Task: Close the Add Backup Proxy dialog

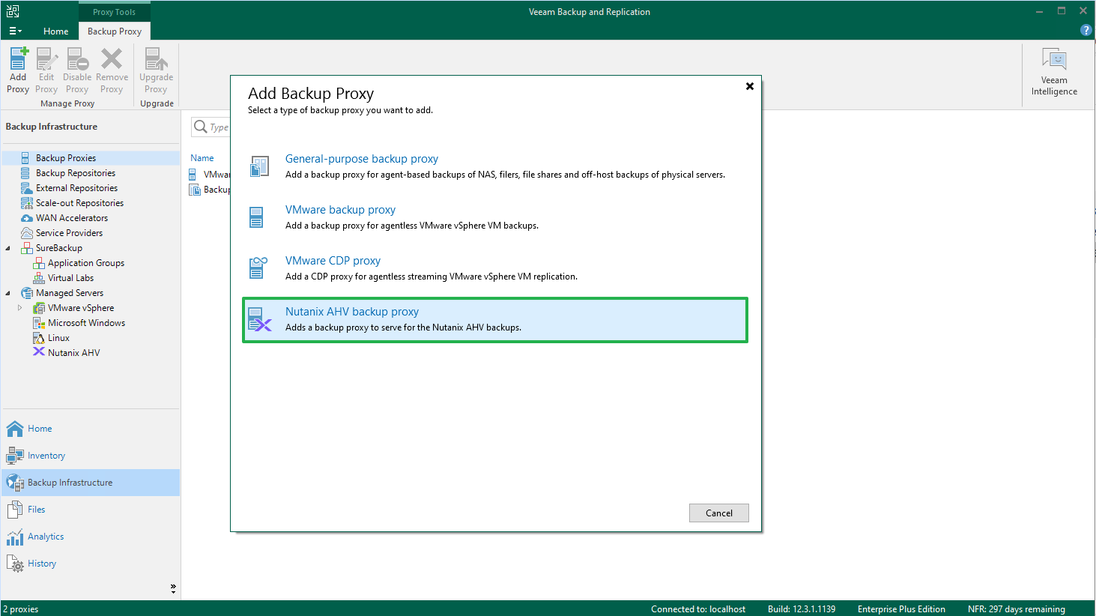Action: click(x=749, y=86)
